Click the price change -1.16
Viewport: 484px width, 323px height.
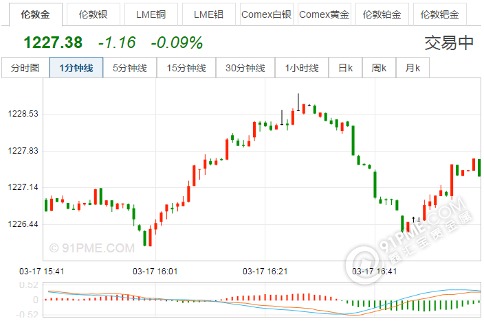(x=117, y=43)
